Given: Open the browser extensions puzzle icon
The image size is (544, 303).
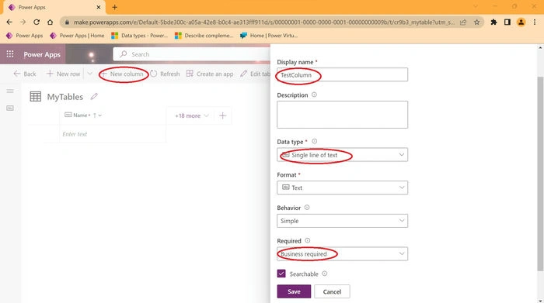Looking at the screenshot, I should point(493,22).
